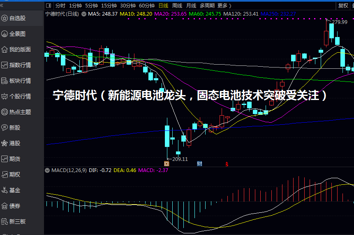Click the green MA60: 245.75 label
354x235 pixels.
(205, 14)
